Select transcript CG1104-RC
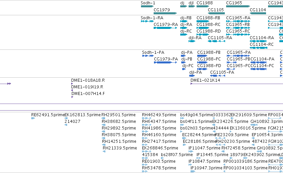 258,48
